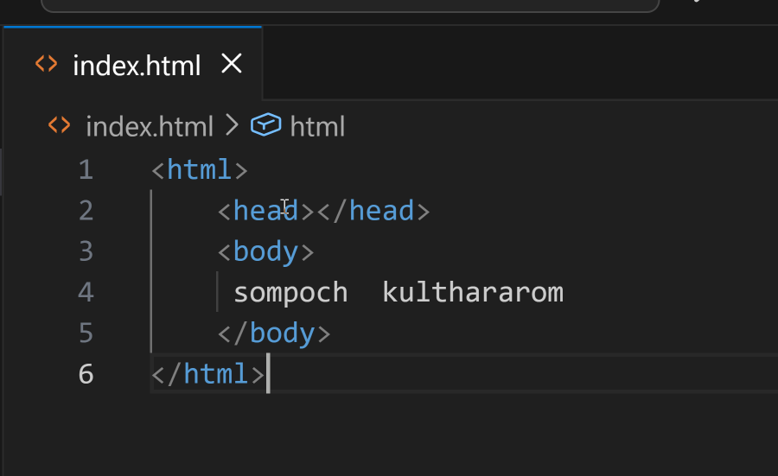Select line 2 via its line number
The image size is (778, 476).
point(85,210)
